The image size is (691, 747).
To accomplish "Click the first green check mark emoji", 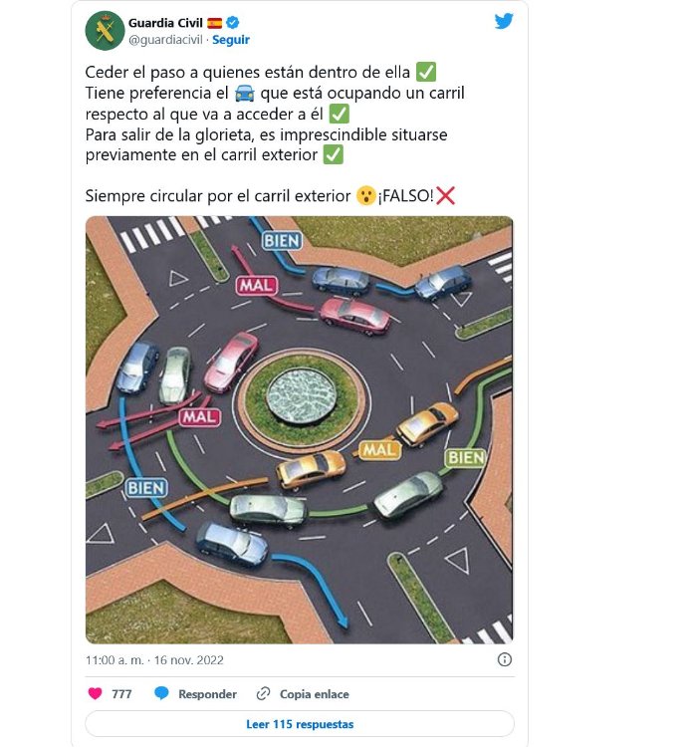I will [x=426, y=72].
